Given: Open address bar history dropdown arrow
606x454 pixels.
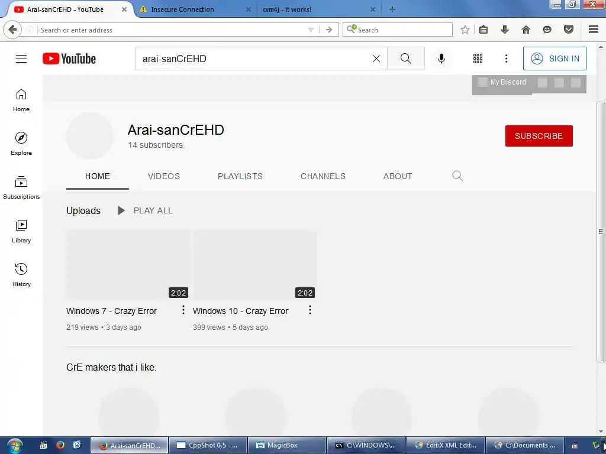Looking at the screenshot, I should [311, 30].
